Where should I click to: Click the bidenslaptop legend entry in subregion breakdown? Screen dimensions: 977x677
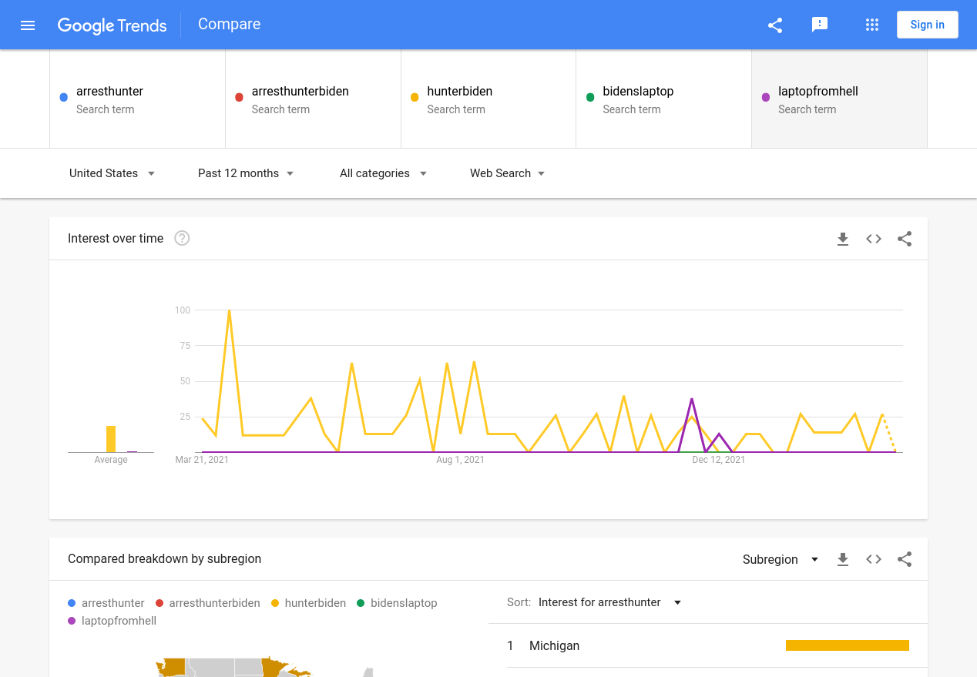[x=397, y=603]
